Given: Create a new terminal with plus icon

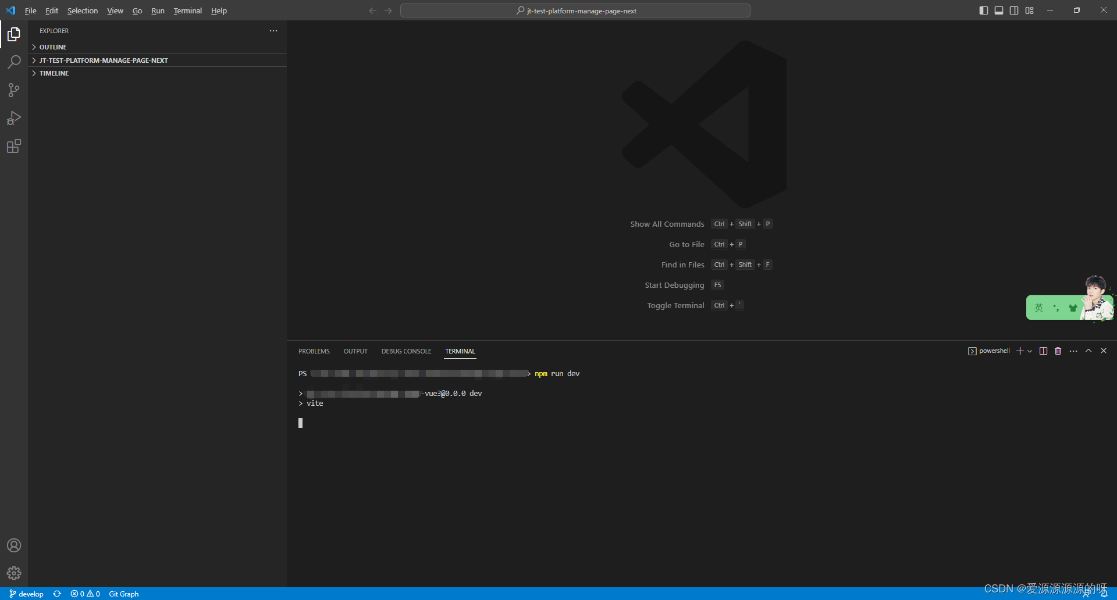Looking at the screenshot, I should (1020, 351).
